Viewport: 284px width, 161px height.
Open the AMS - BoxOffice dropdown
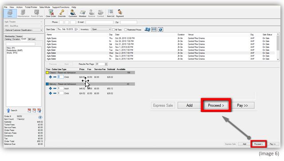click(x=24, y=26)
